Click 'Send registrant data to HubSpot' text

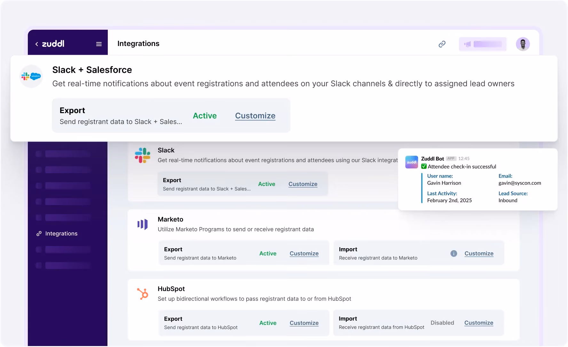(x=201, y=328)
